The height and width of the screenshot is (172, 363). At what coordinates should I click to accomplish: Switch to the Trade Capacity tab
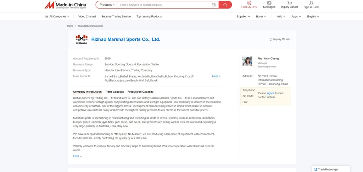(x=115, y=91)
